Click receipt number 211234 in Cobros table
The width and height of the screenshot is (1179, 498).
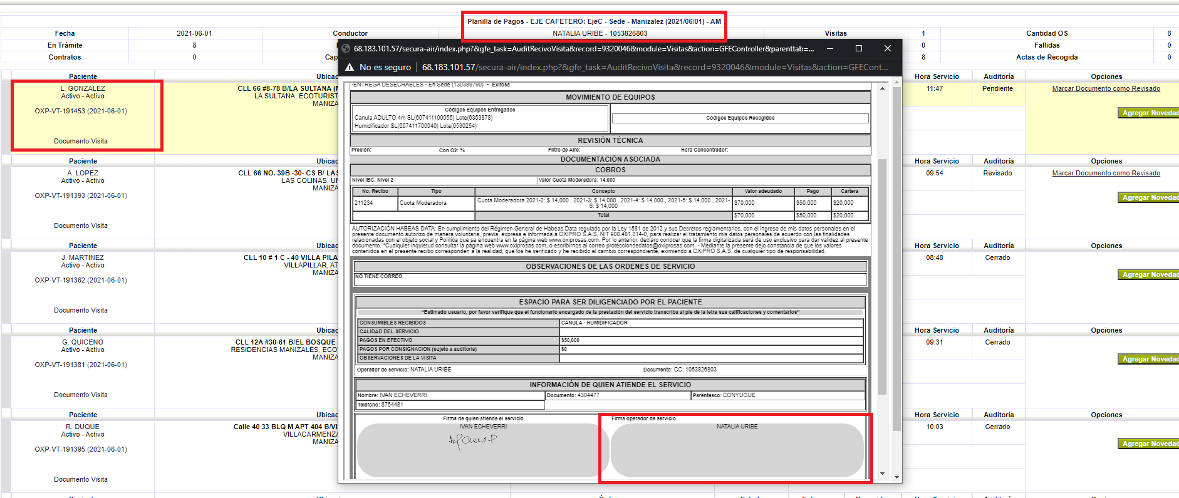tap(364, 203)
